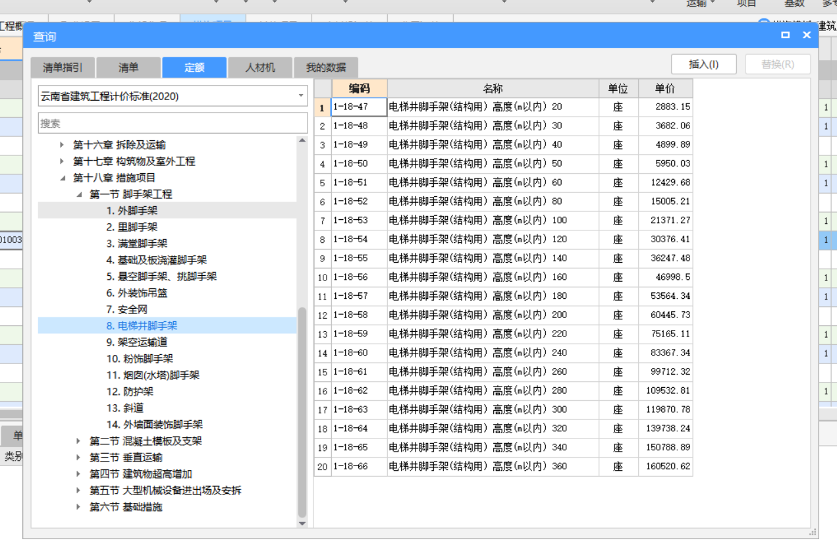Select tree item 2. 里脚手架
This screenshot has height=557, width=837.
pos(132,227)
